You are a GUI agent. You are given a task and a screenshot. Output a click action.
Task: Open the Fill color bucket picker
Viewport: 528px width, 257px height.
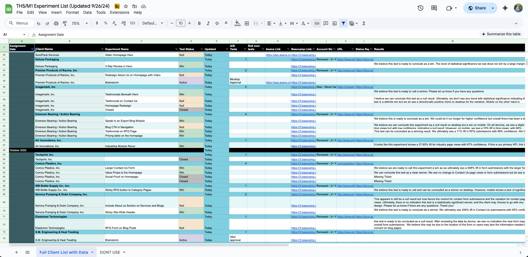coord(237,23)
